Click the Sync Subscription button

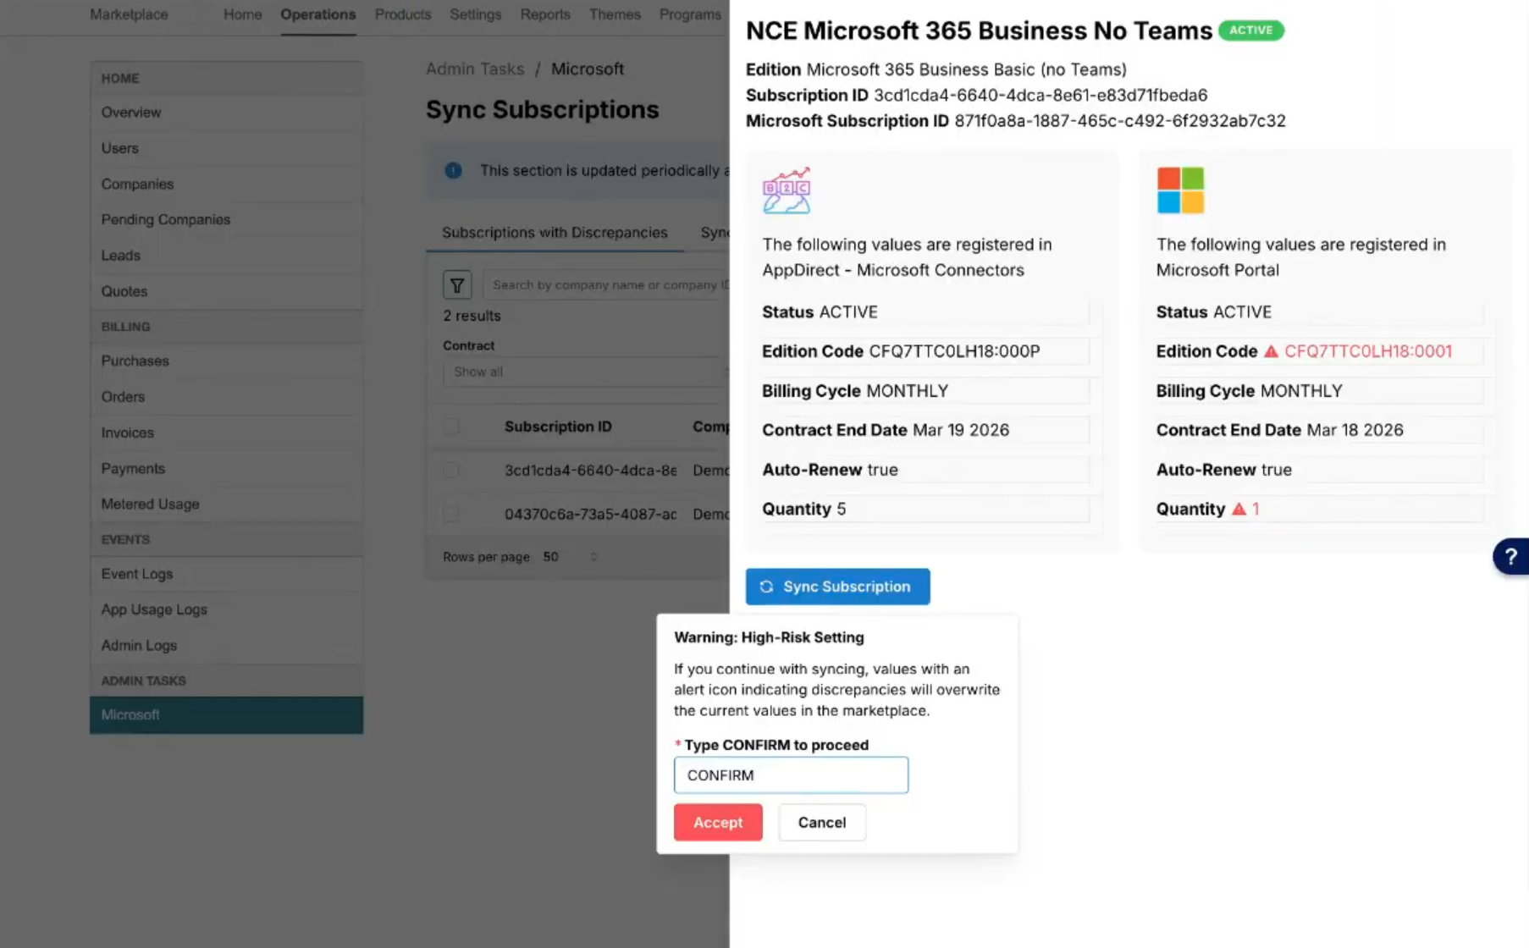pyautogui.click(x=837, y=587)
